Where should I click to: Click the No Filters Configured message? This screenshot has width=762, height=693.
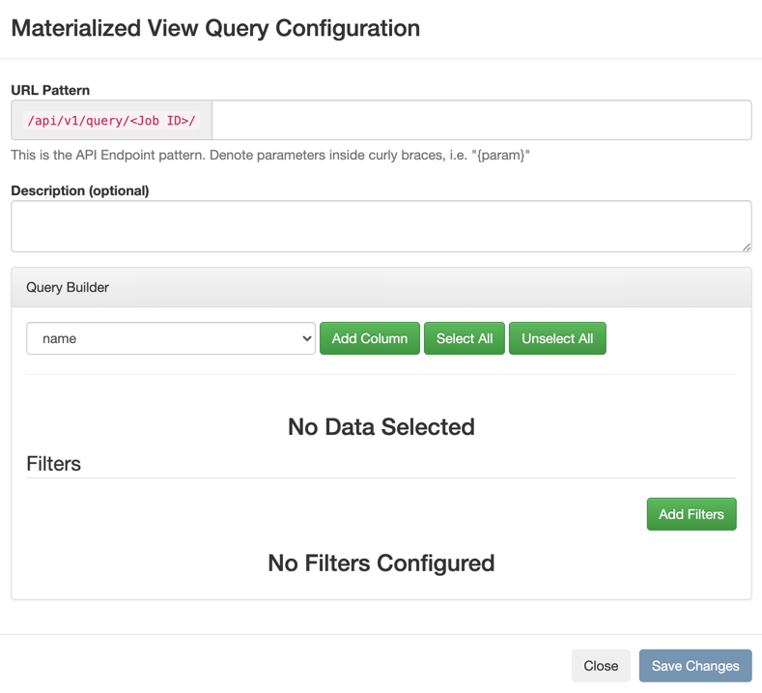tap(381, 563)
